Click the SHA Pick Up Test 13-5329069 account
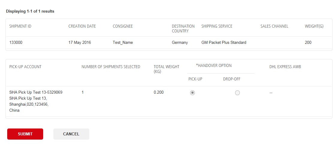This screenshot has width=334, height=148. [x=36, y=92]
